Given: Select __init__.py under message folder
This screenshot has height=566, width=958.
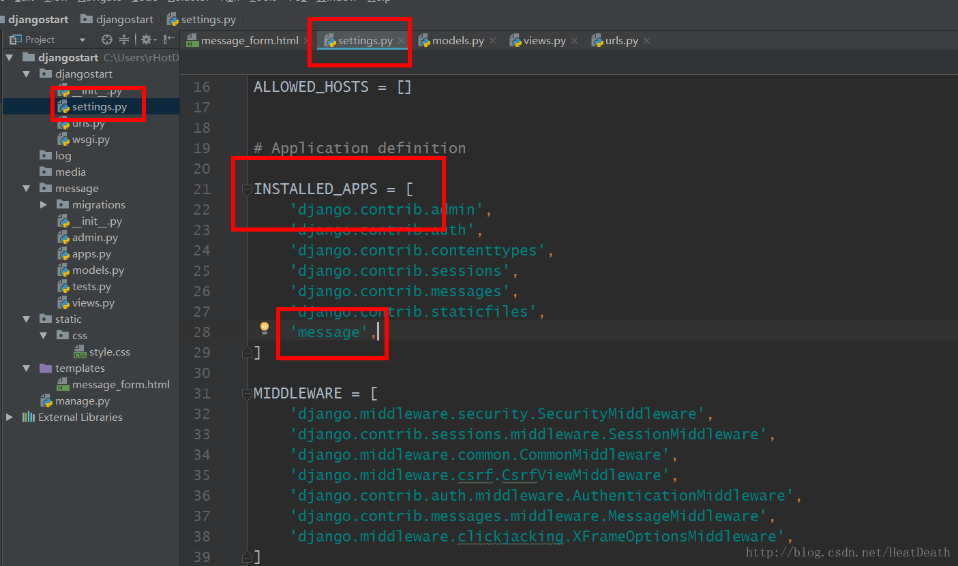Looking at the screenshot, I should (90, 221).
